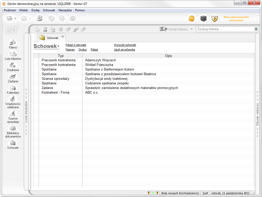The height and width of the screenshot is (197, 262).
Task: Collapse the Lista modułów side panel
Action: [26, 112]
